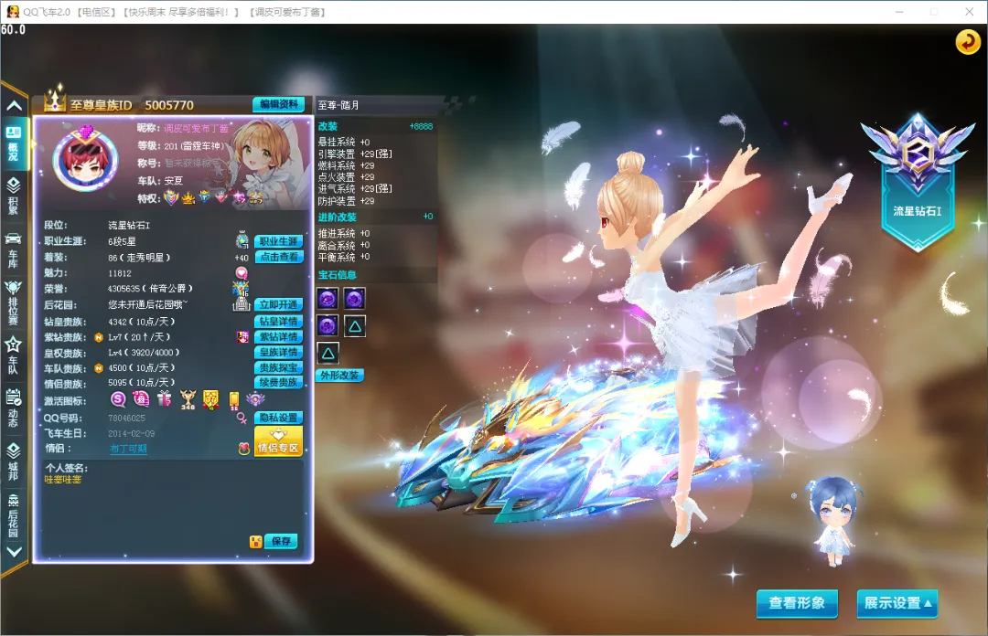Select the empty triangle gem slot in bottom row
Image resolution: width=988 pixels, height=636 pixels.
tap(328, 353)
